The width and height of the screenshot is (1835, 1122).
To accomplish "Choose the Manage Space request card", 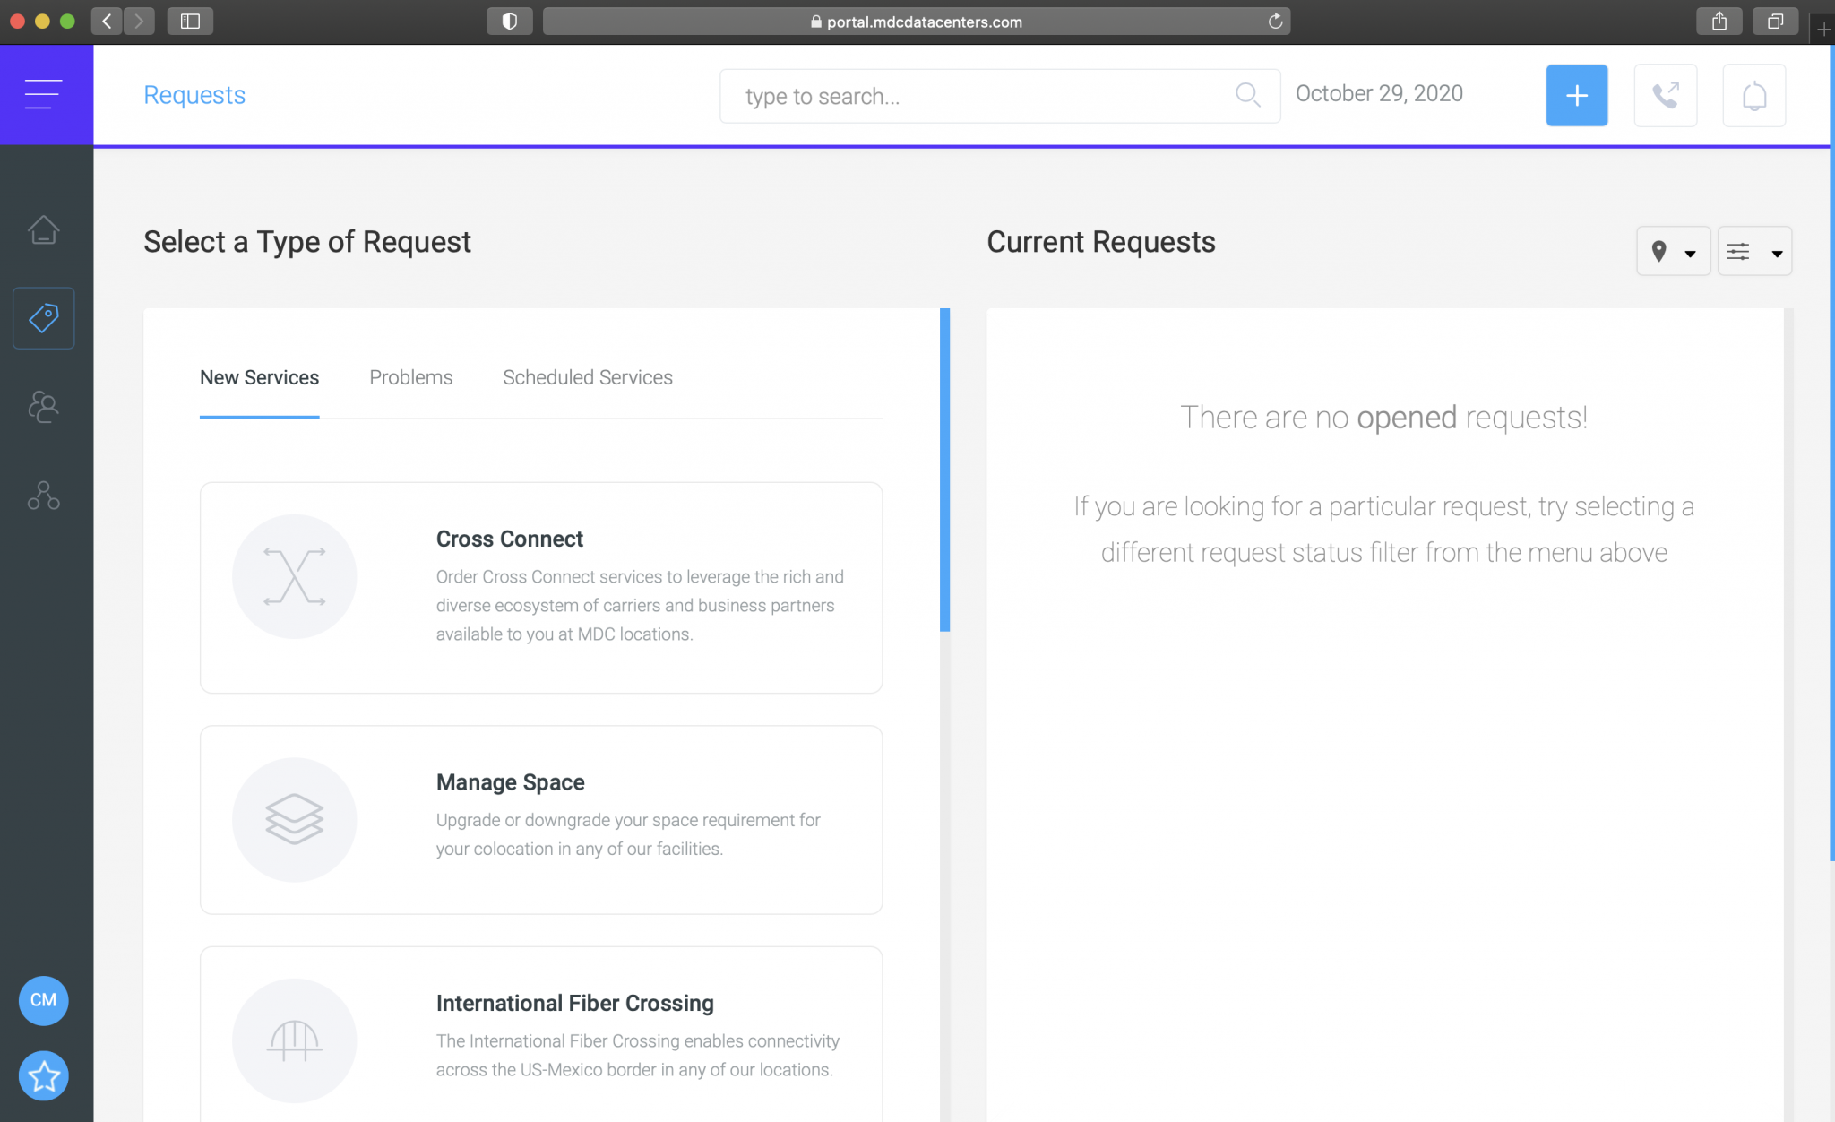I will pos(540,819).
